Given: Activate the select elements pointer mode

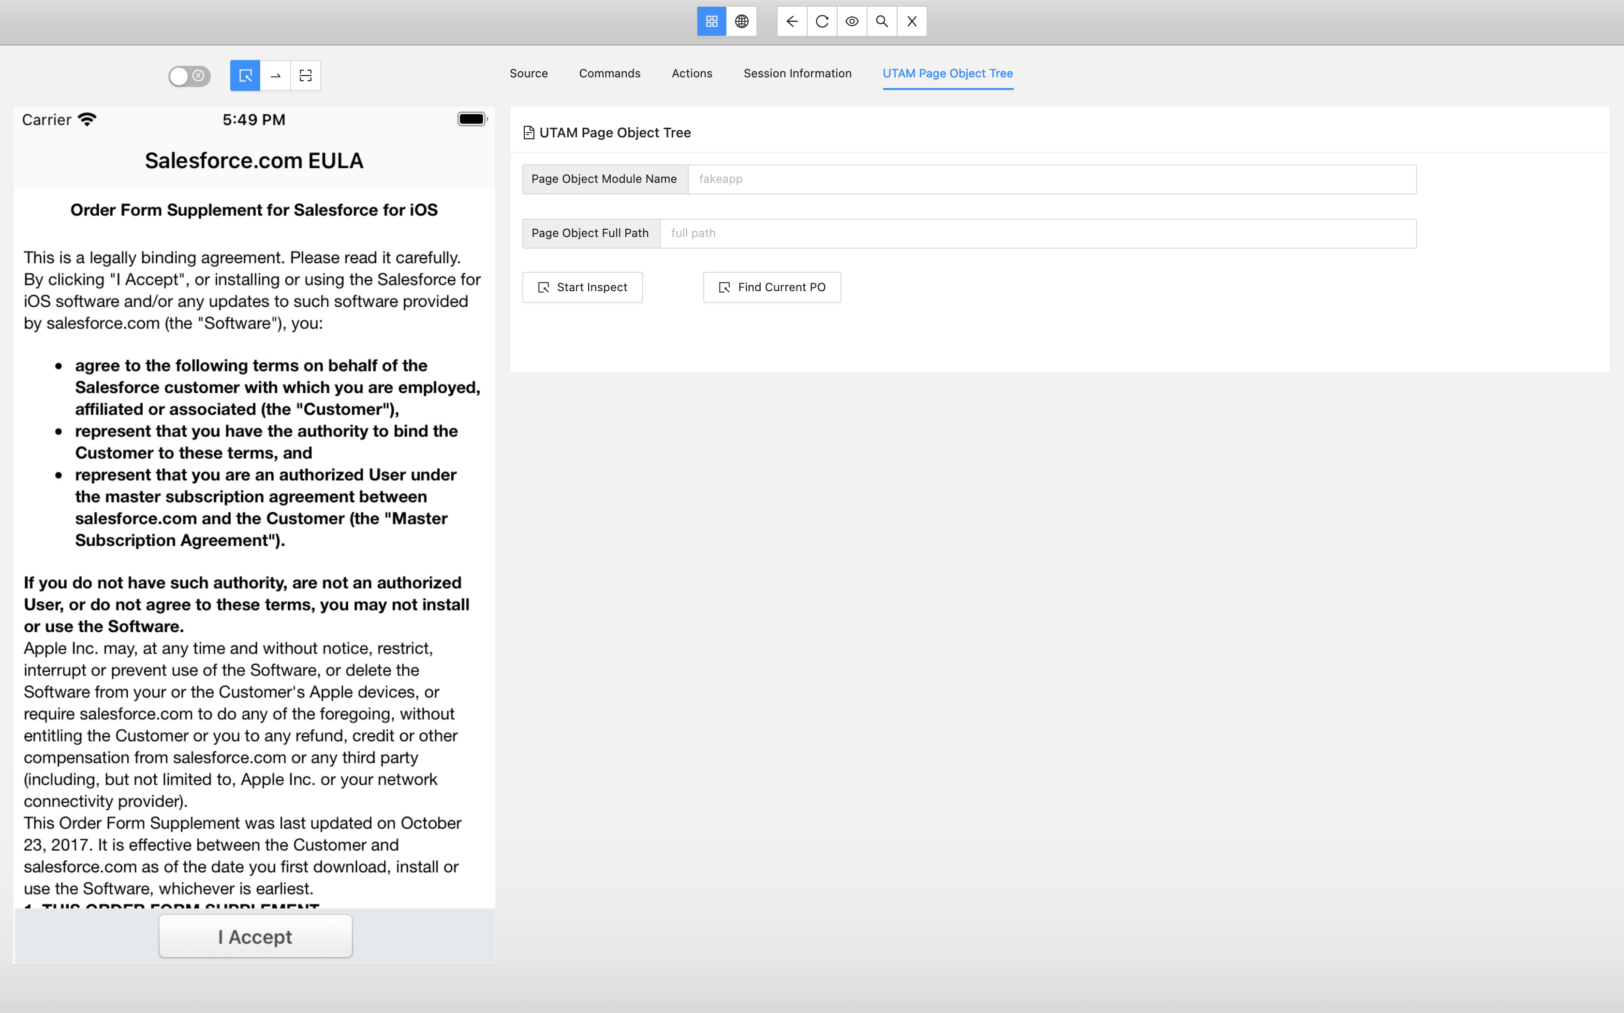Looking at the screenshot, I should coord(244,75).
